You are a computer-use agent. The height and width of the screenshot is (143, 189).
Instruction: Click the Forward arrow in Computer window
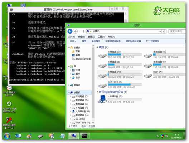pyautogui.click(x=75, y=31)
